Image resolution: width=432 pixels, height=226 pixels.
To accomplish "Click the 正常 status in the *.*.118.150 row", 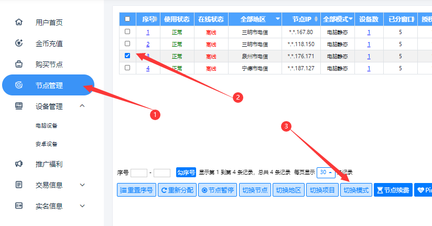I will 177,45.
